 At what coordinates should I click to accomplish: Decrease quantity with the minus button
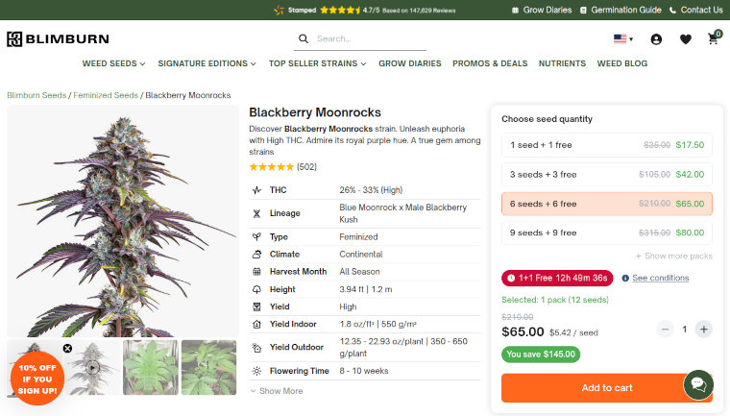tap(665, 330)
